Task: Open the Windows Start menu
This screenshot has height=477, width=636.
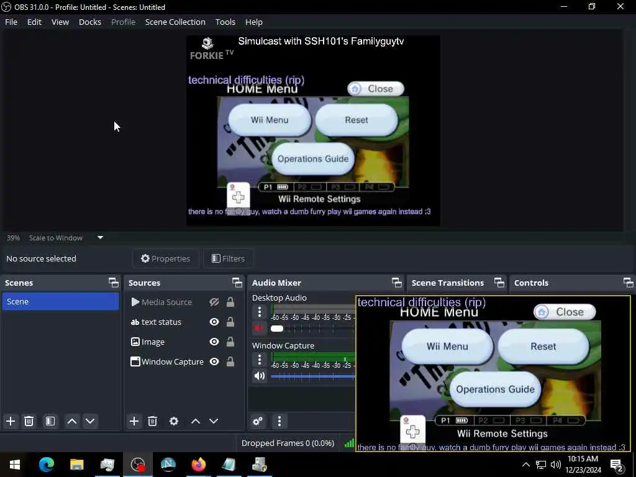Action: pyautogui.click(x=15, y=465)
